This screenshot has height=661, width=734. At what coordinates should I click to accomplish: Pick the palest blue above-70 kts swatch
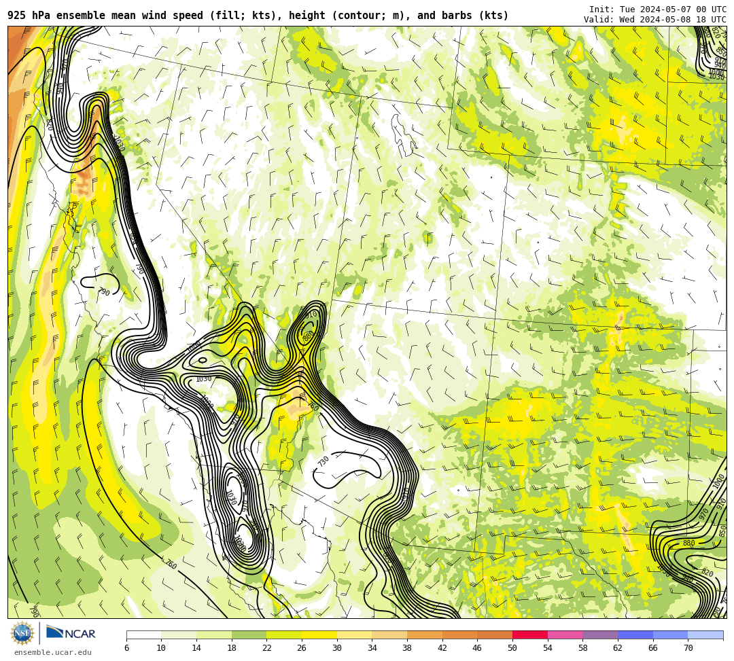[x=705, y=635]
